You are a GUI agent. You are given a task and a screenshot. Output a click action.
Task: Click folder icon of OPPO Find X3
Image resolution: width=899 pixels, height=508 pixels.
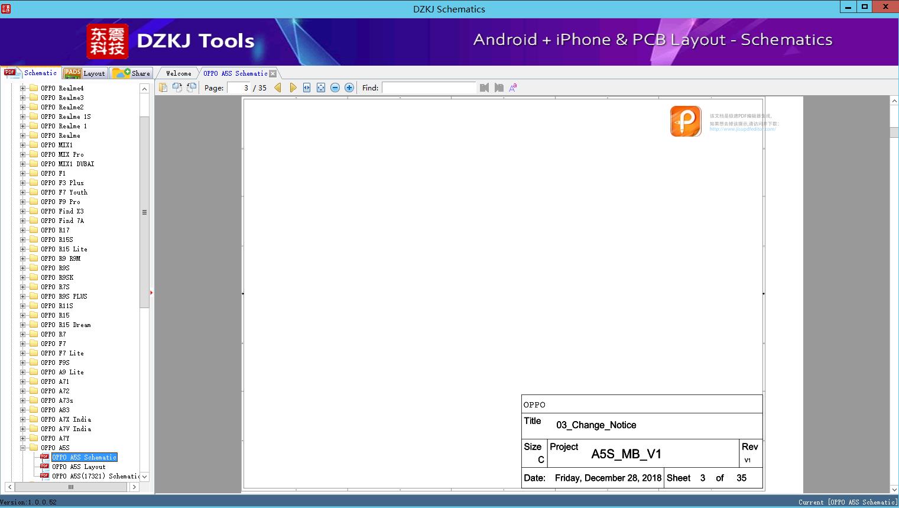[x=34, y=211]
